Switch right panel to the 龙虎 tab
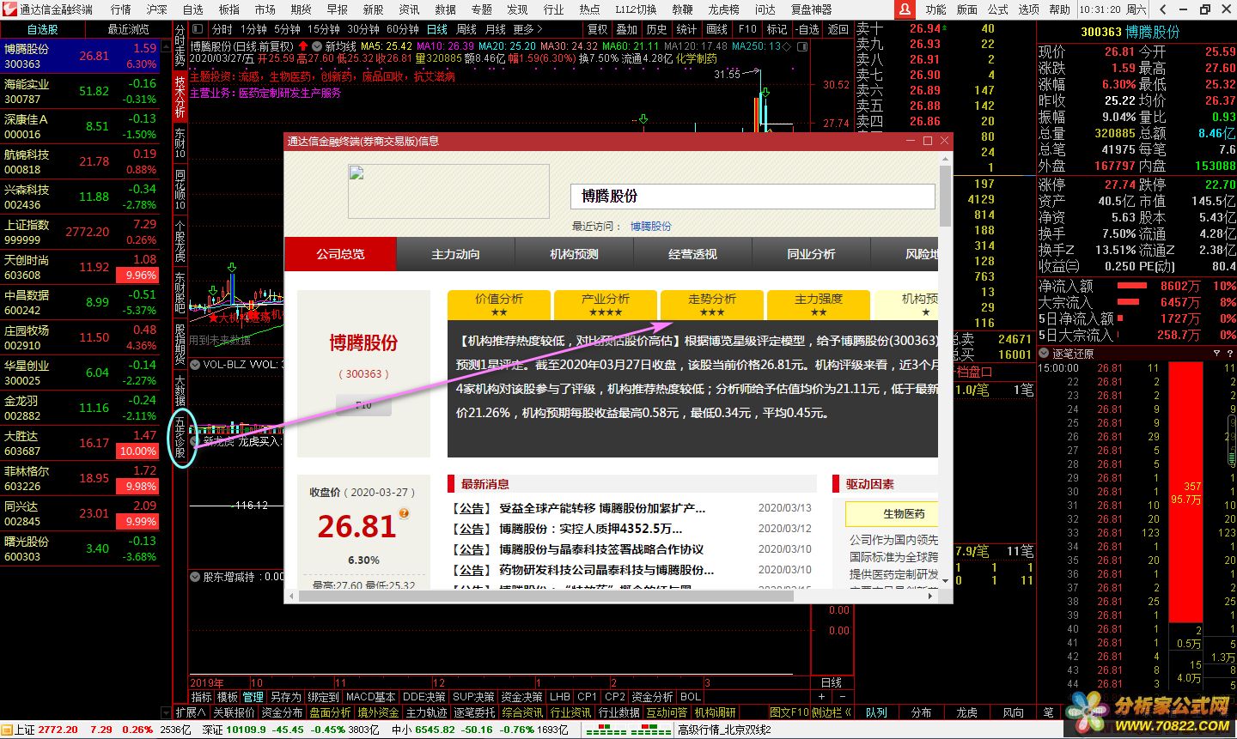This screenshot has height=739, width=1237. (967, 712)
